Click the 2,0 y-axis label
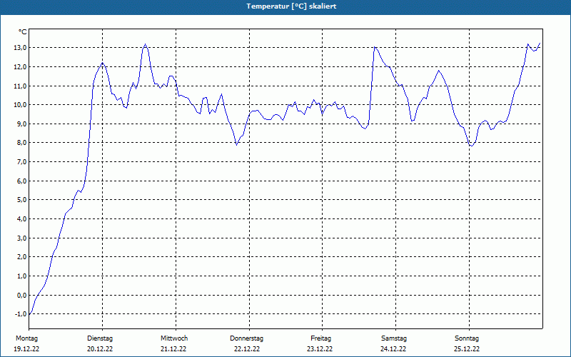 pyautogui.click(x=21, y=257)
